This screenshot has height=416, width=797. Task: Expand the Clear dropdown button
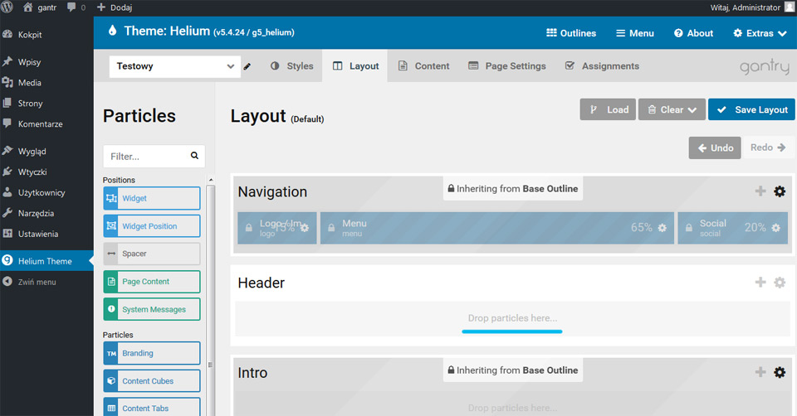(x=672, y=109)
